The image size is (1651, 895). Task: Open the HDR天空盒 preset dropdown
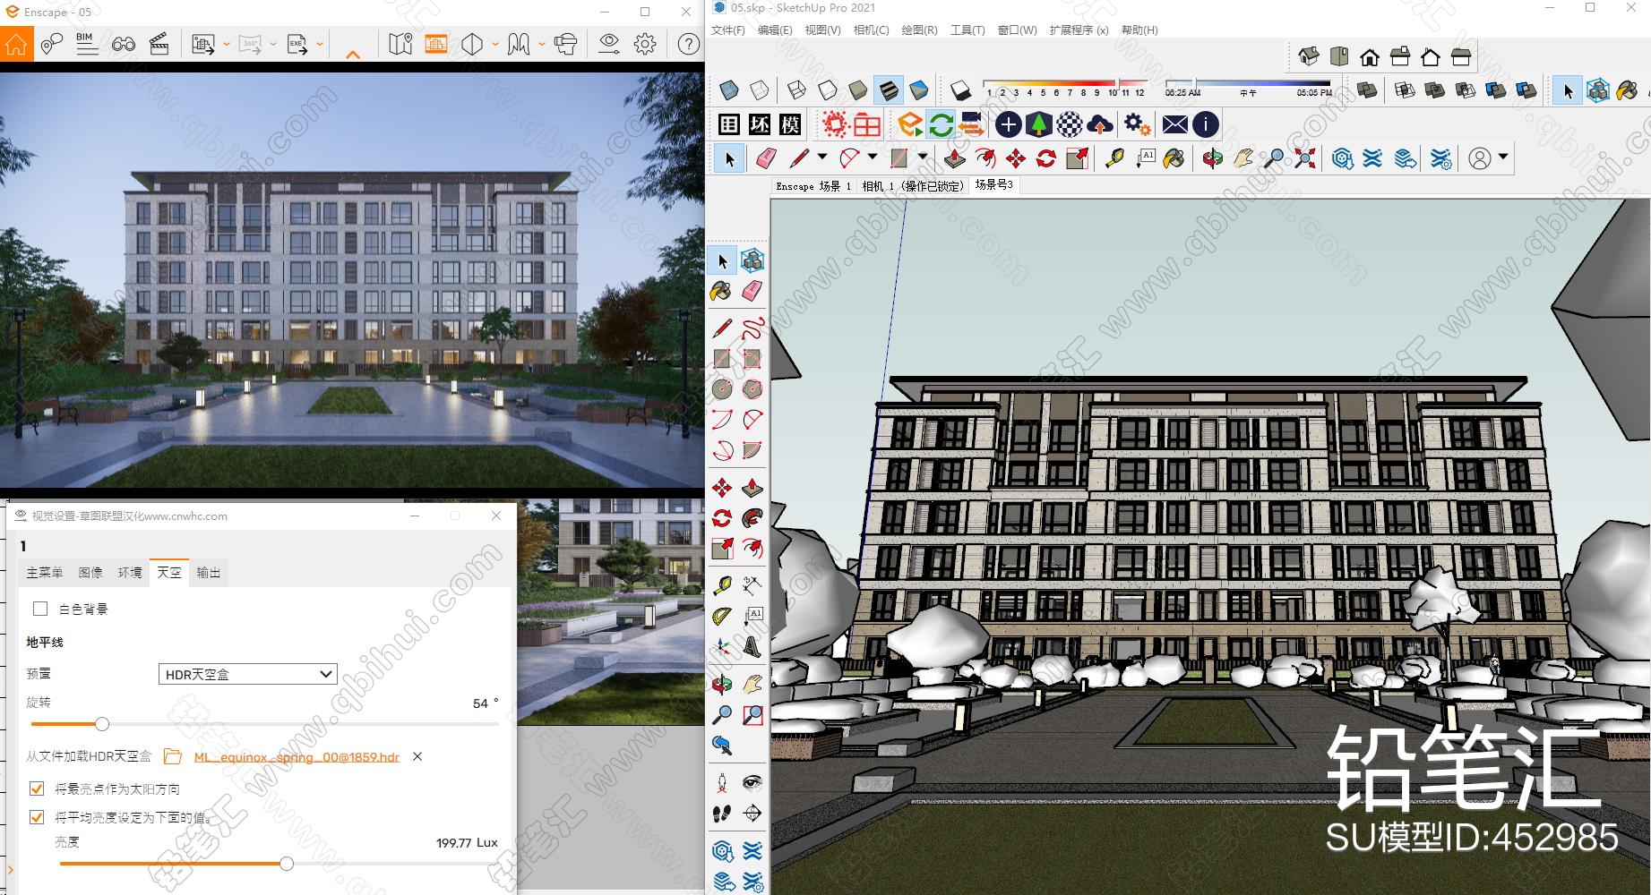coord(247,674)
